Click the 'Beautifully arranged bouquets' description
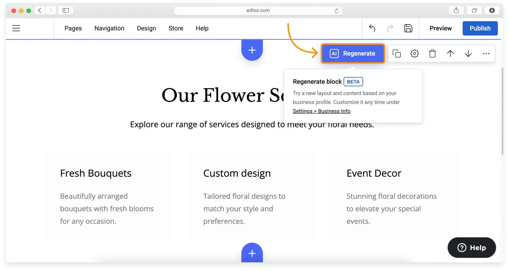 coord(107,209)
